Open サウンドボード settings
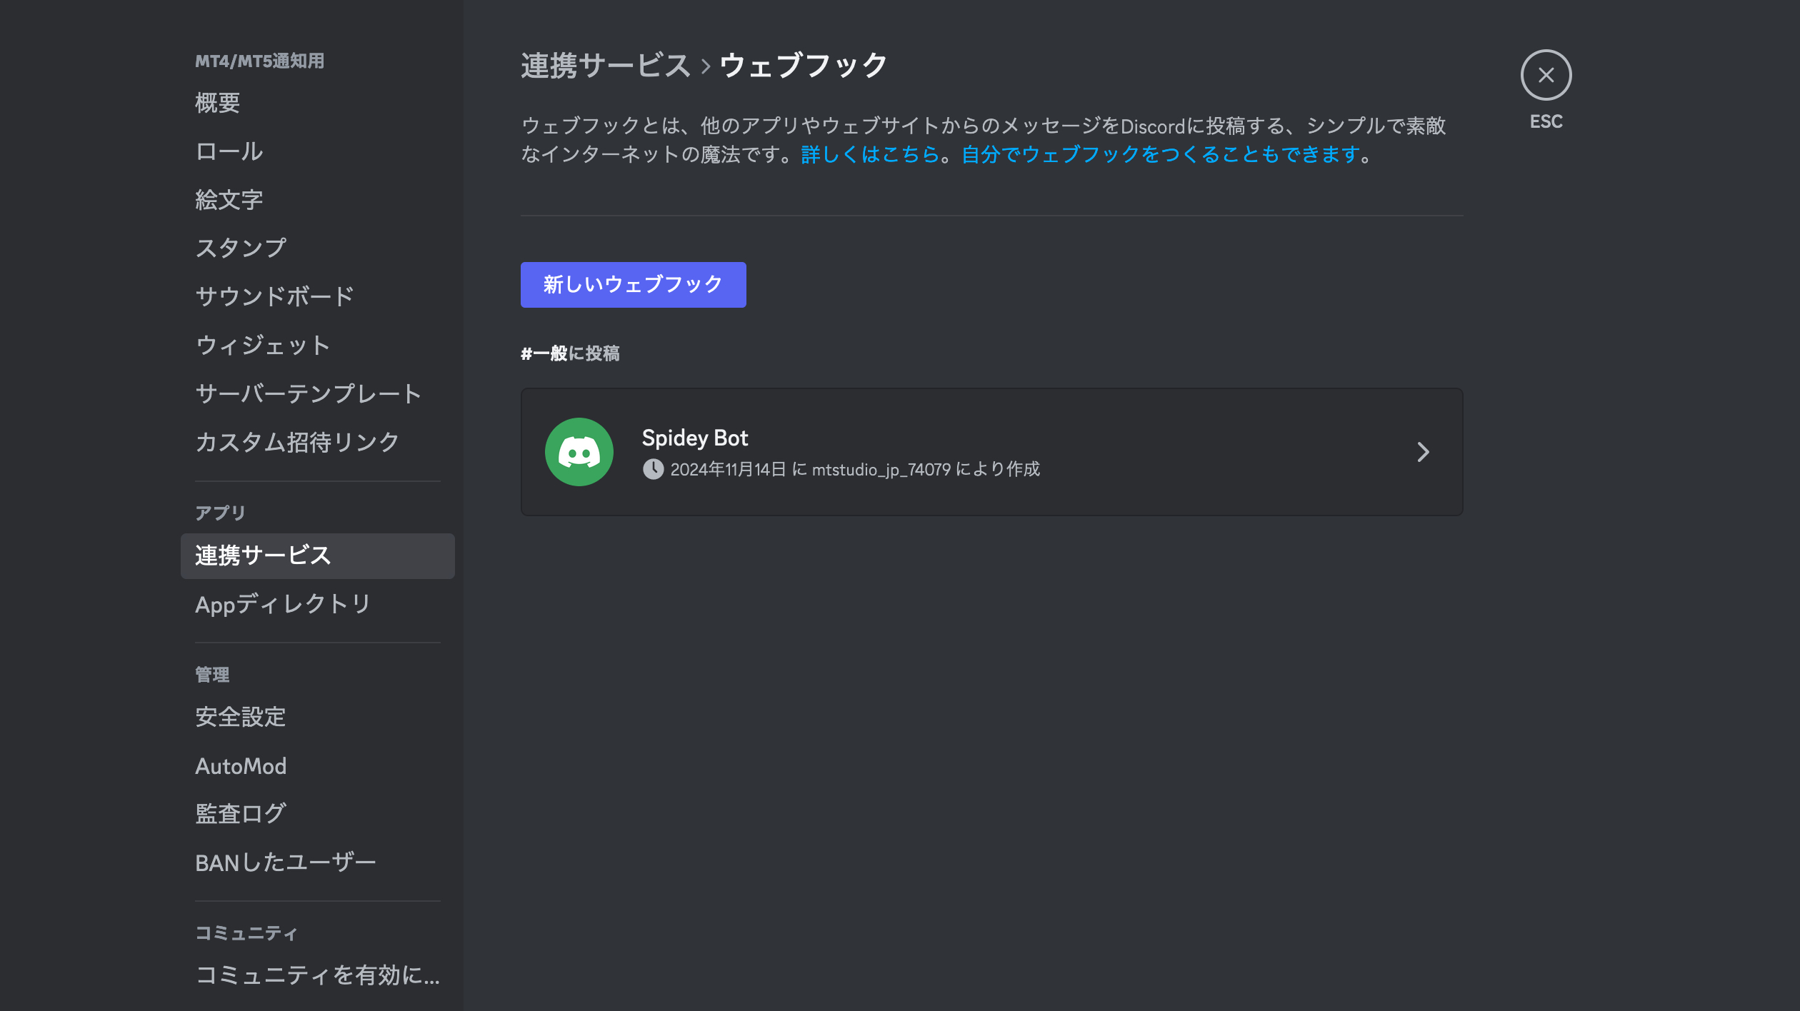 coord(274,296)
